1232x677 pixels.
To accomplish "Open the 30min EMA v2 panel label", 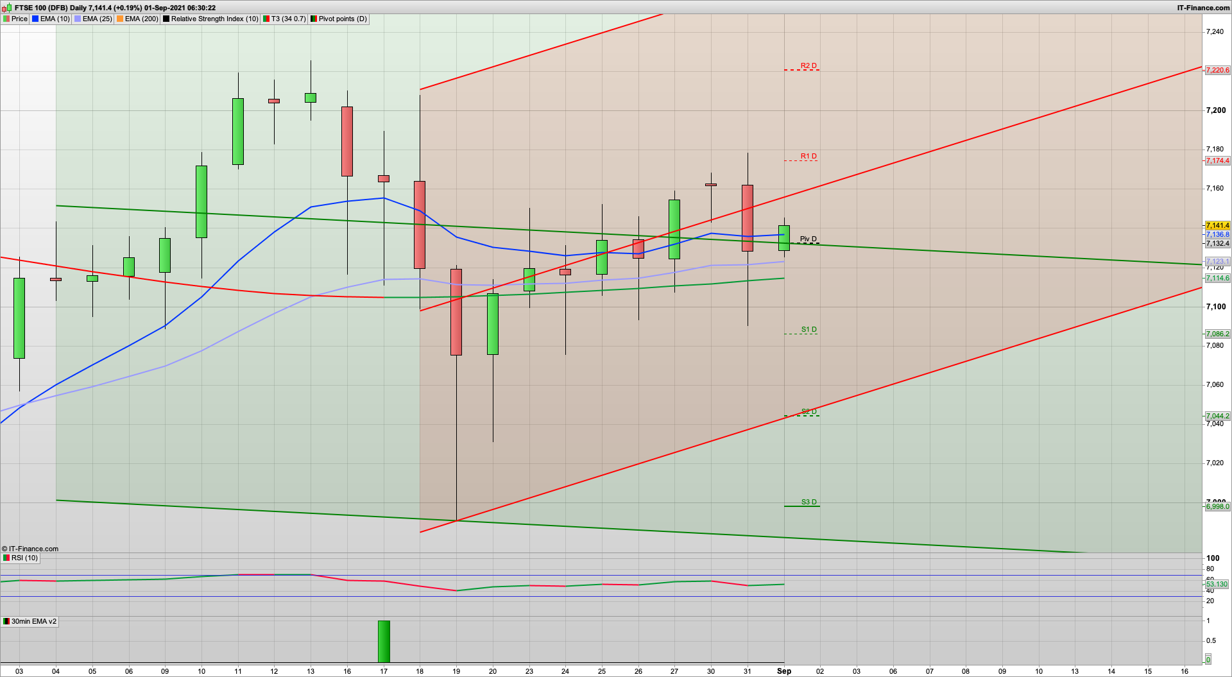I will (x=30, y=621).
